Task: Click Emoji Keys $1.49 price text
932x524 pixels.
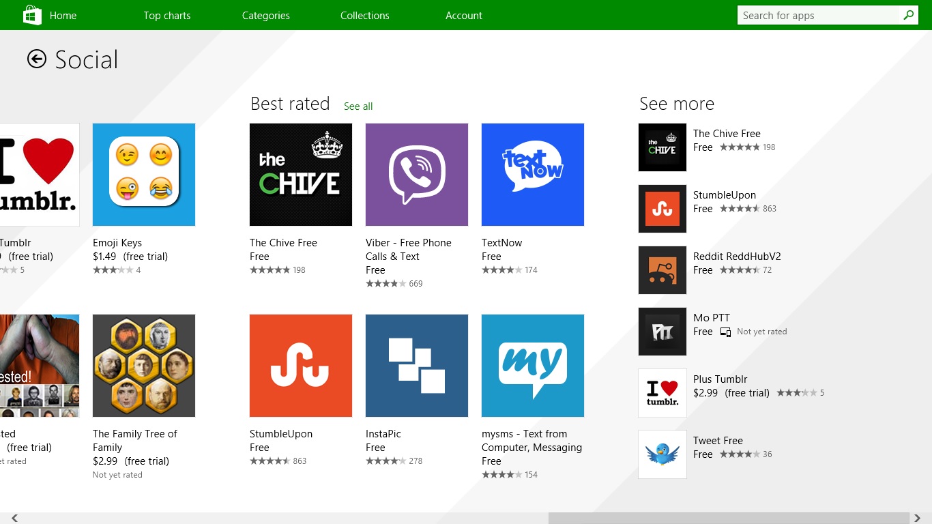Action: point(104,257)
